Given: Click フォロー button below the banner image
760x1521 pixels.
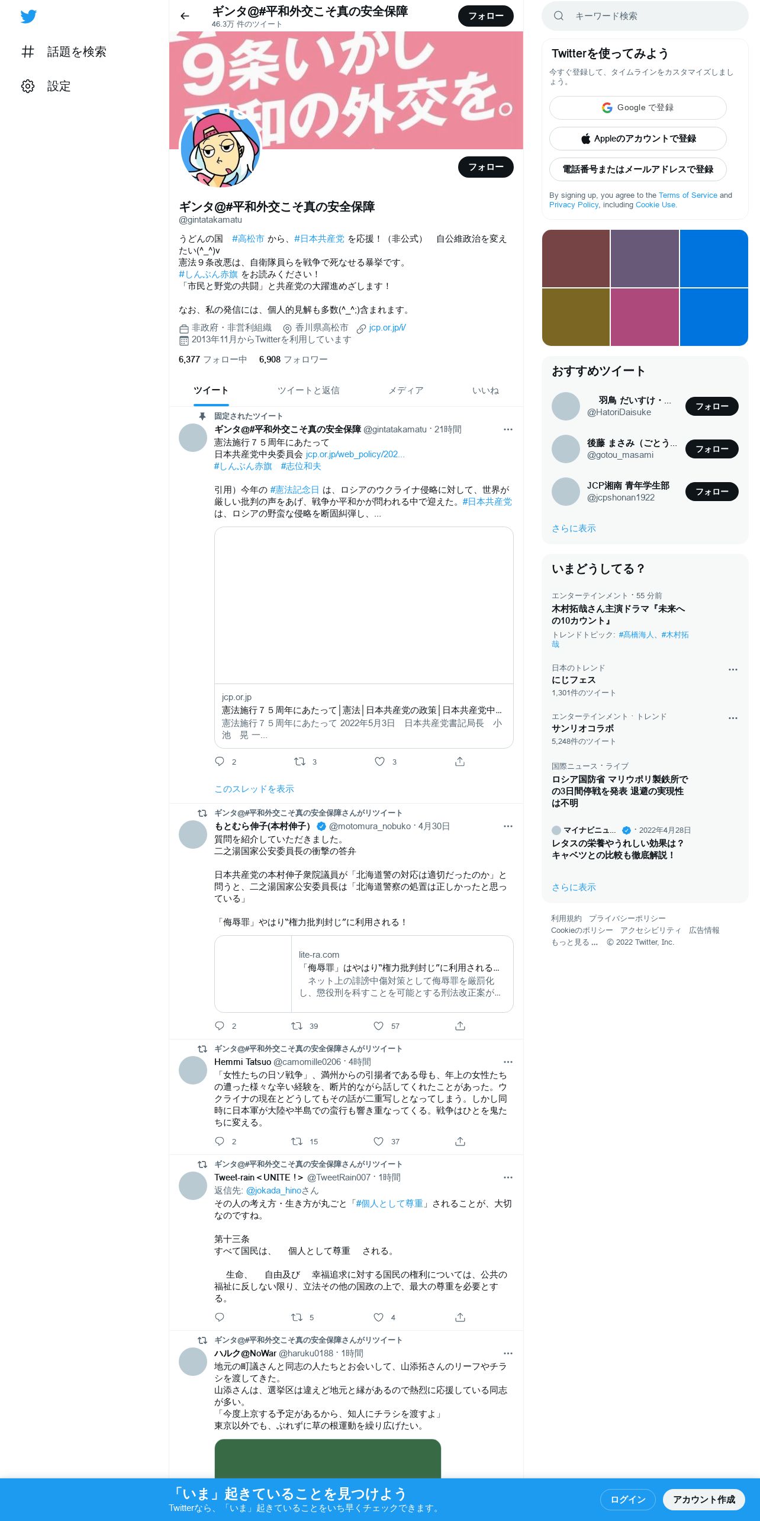Looking at the screenshot, I should 485,167.
